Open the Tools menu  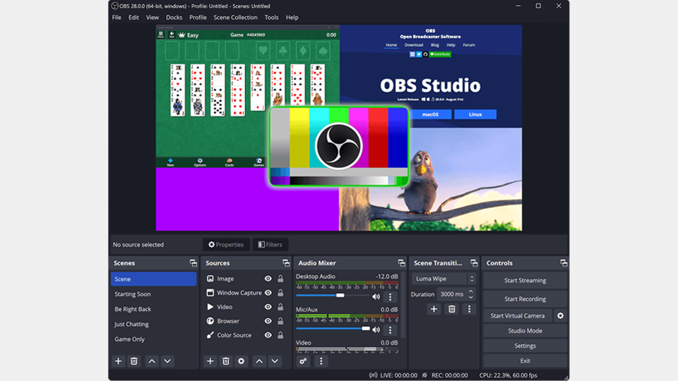(x=271, y=17)
